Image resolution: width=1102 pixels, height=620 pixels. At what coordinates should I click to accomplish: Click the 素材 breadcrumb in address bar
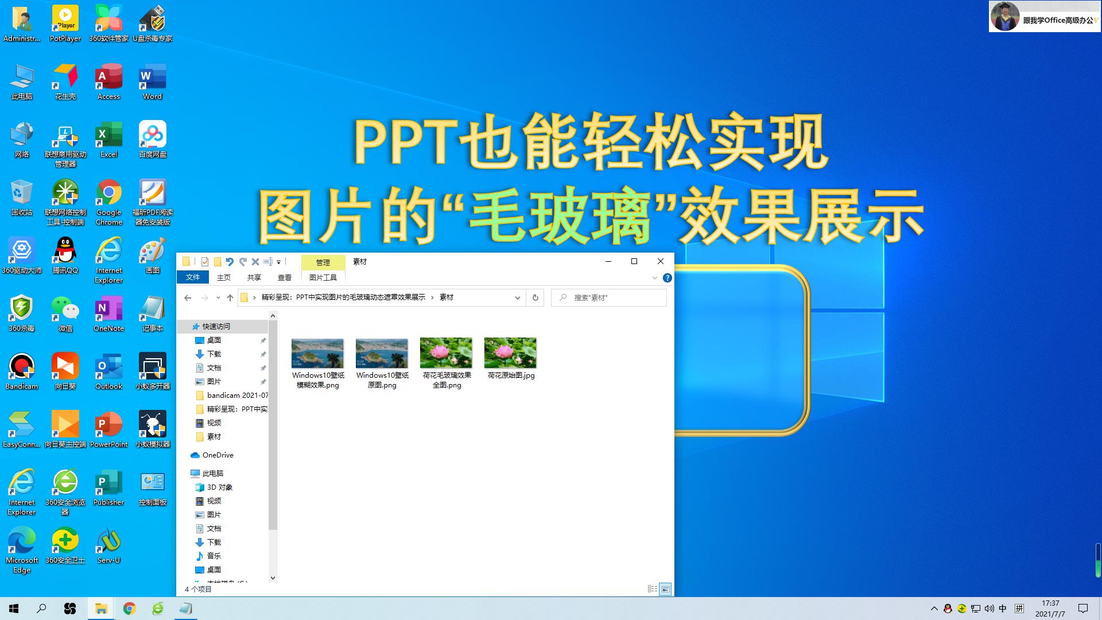tap(447, 297)
